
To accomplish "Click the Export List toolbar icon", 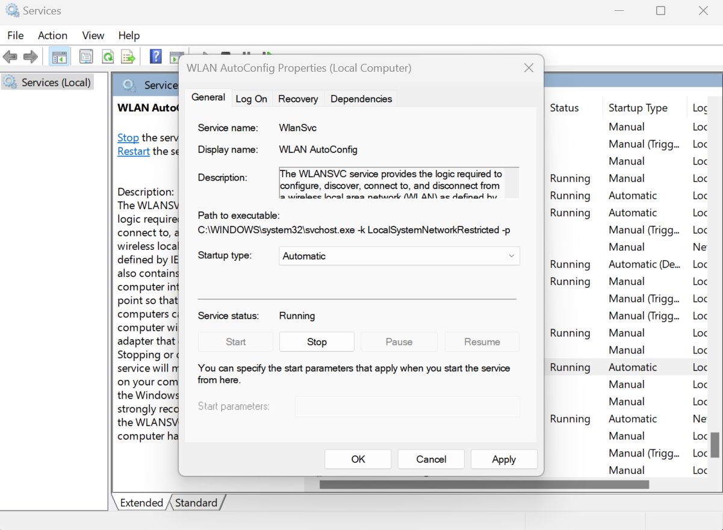I will [128, 57].
